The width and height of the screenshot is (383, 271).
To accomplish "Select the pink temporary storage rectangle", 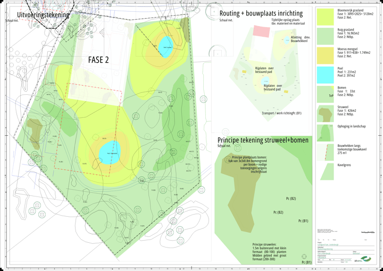I will click(261, 31).
